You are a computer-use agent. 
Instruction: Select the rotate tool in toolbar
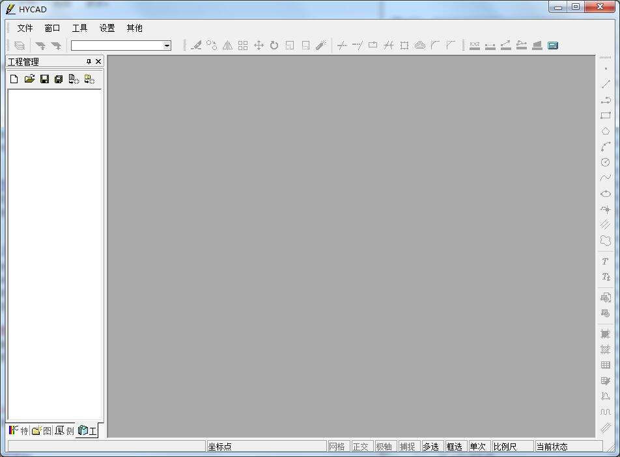pos(274,46)
